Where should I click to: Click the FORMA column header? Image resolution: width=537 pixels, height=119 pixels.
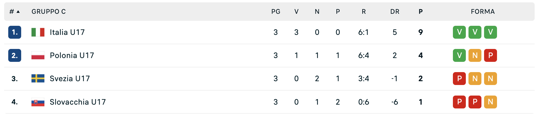[x=483, y=12]
